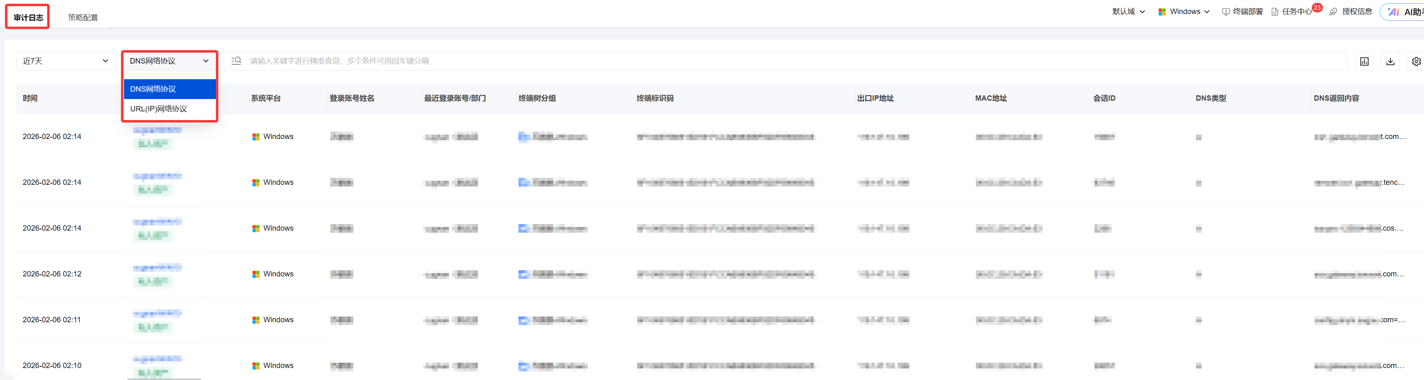Image resolution: width=1424 pixels, height=380 pixels.
Task: Click the 2026-02-06 02:12 timestamp cell
Action: [52, 274]
